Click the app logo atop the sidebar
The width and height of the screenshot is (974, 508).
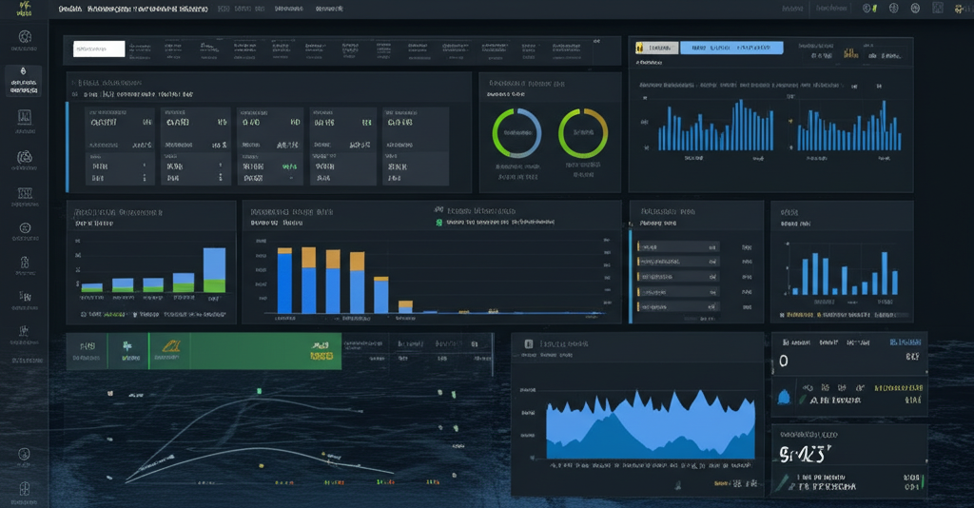24,8
